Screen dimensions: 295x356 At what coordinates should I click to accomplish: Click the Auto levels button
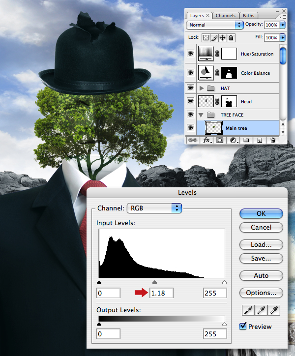coord(261,276)
